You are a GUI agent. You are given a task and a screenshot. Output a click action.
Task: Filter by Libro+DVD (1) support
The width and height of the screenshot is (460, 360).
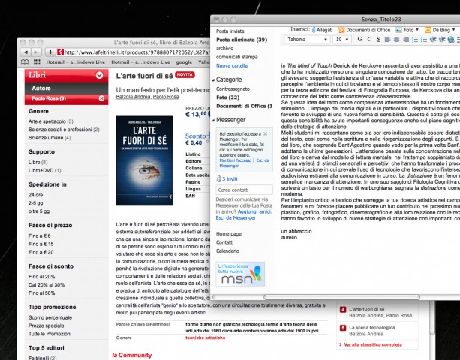[44, 170]
